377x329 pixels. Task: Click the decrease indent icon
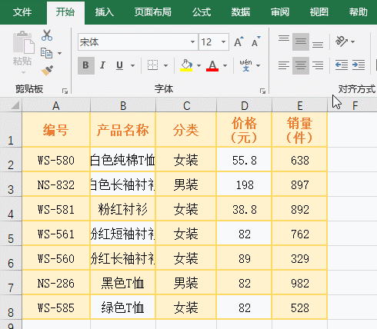(x=342, y=65)
